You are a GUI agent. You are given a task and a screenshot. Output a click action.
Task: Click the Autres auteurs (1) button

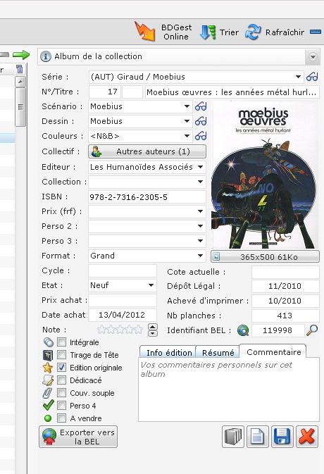pos(147,151)
